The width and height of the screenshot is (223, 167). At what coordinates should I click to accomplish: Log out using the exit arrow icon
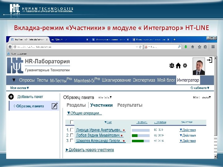pyautogui.click(x=210, y=60)
